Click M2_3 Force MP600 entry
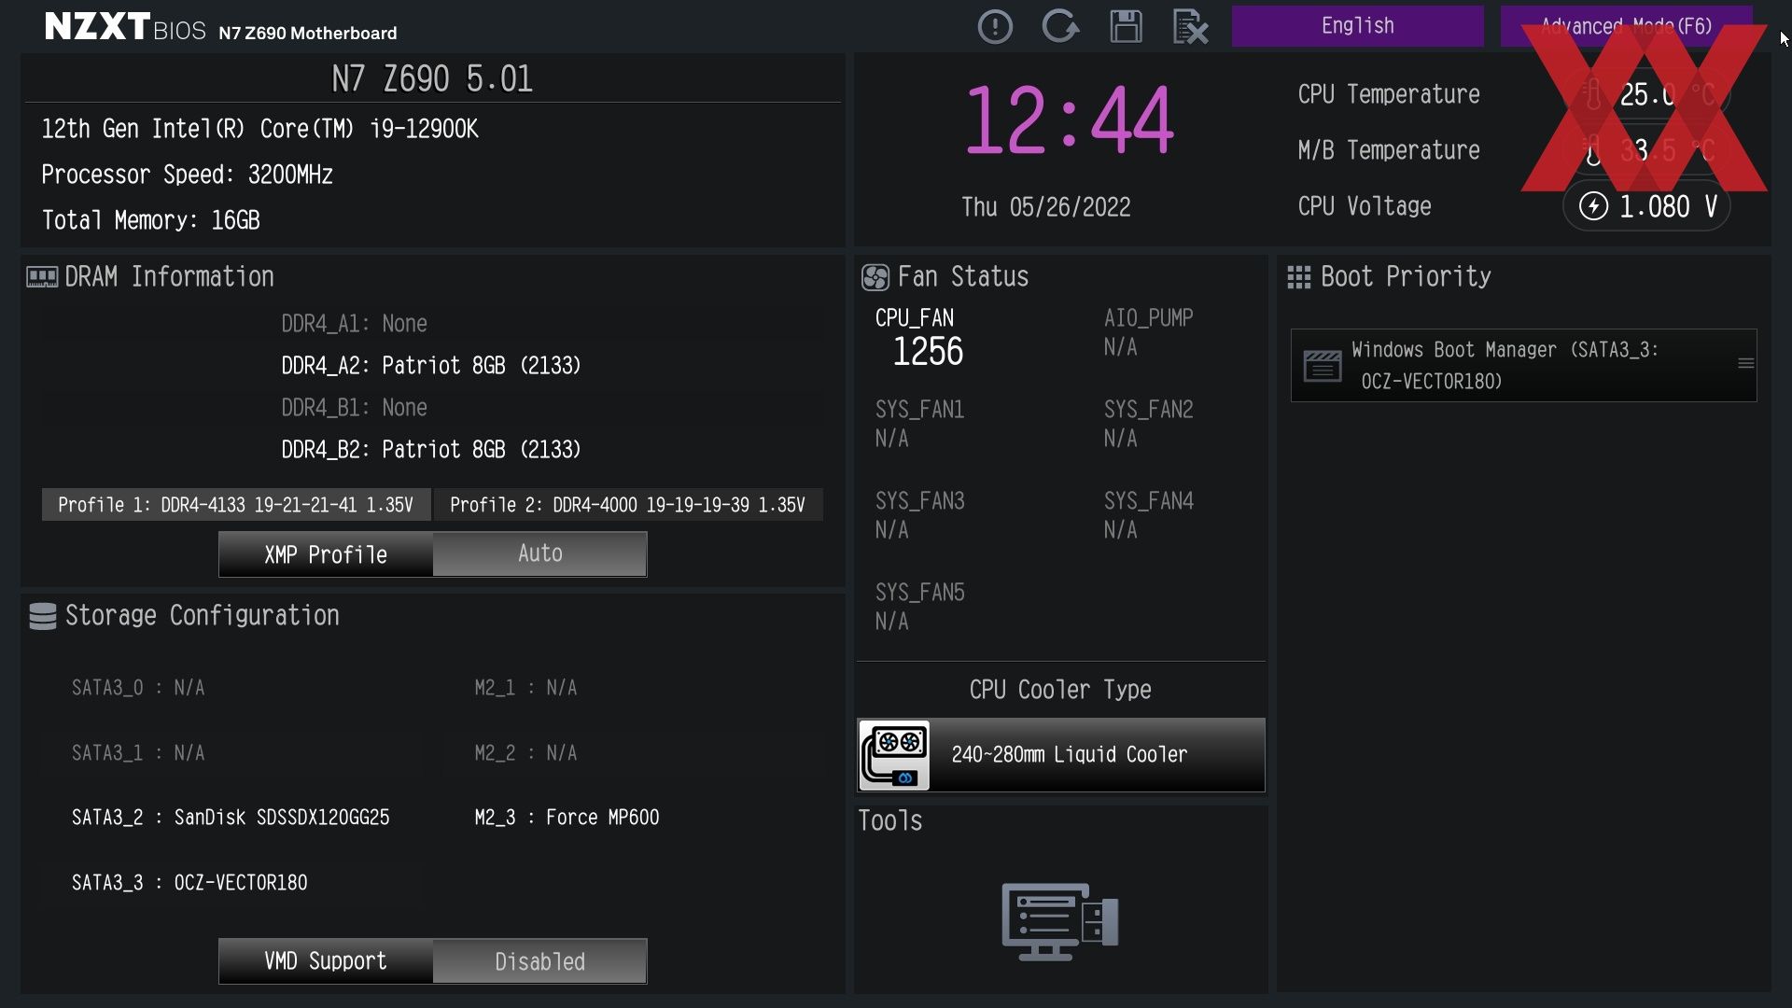 (x=567, y=818)
